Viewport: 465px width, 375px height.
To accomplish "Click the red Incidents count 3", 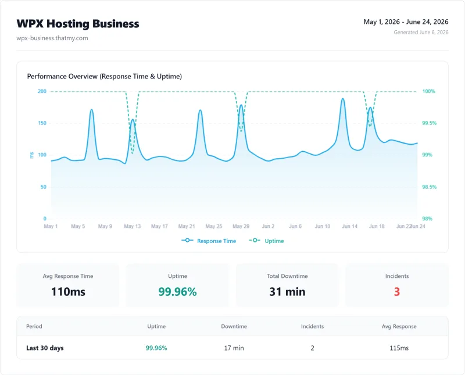I will (x=397, y=292).
